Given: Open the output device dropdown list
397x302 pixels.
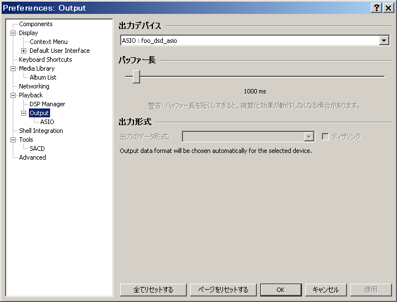Looking at the screenshot, I should (384, 41).
